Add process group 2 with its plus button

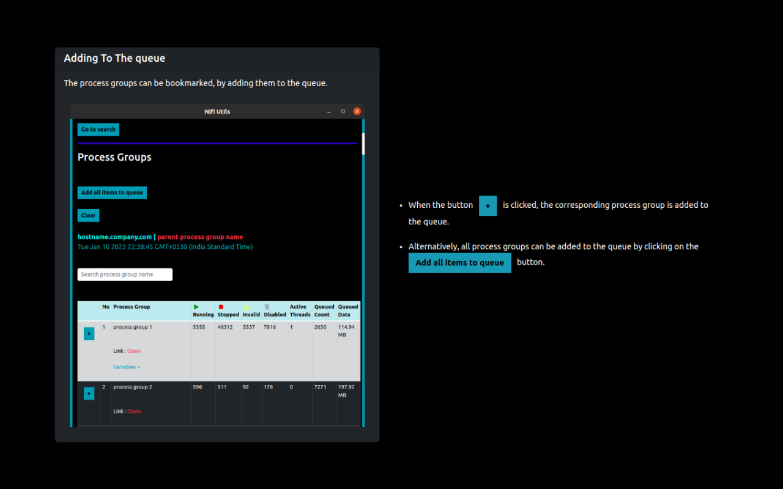click(89, 394)
